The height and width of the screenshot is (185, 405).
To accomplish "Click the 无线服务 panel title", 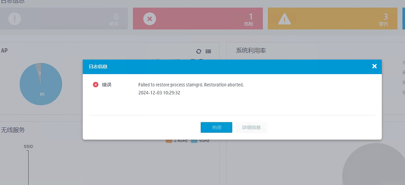I will [13, 130].
